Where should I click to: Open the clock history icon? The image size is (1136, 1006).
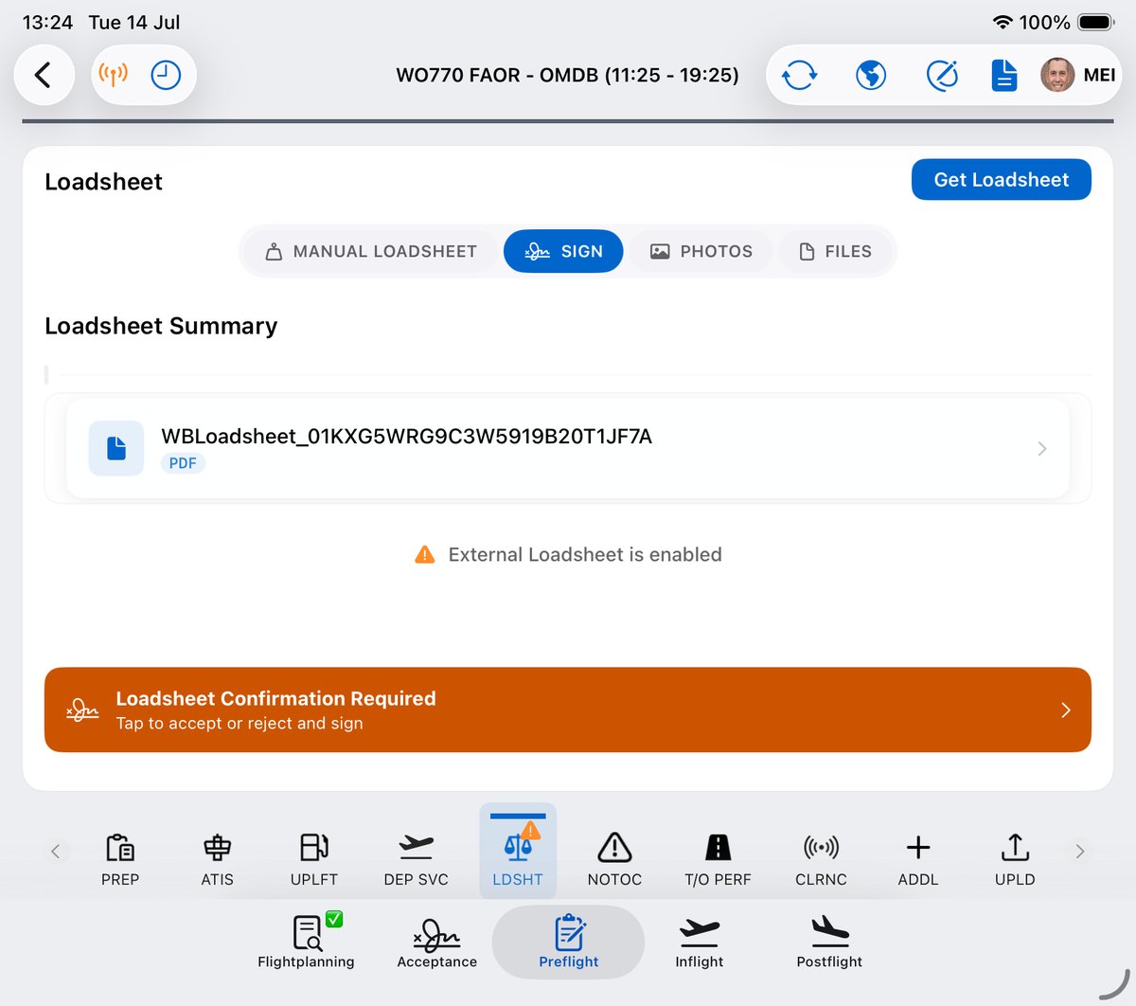[x=166, y=75]
